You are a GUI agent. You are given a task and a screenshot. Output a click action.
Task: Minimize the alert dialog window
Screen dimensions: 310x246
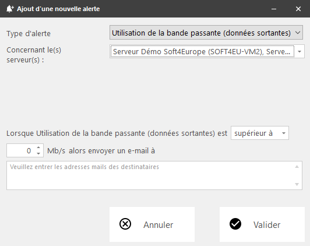[x=274, y=9]
